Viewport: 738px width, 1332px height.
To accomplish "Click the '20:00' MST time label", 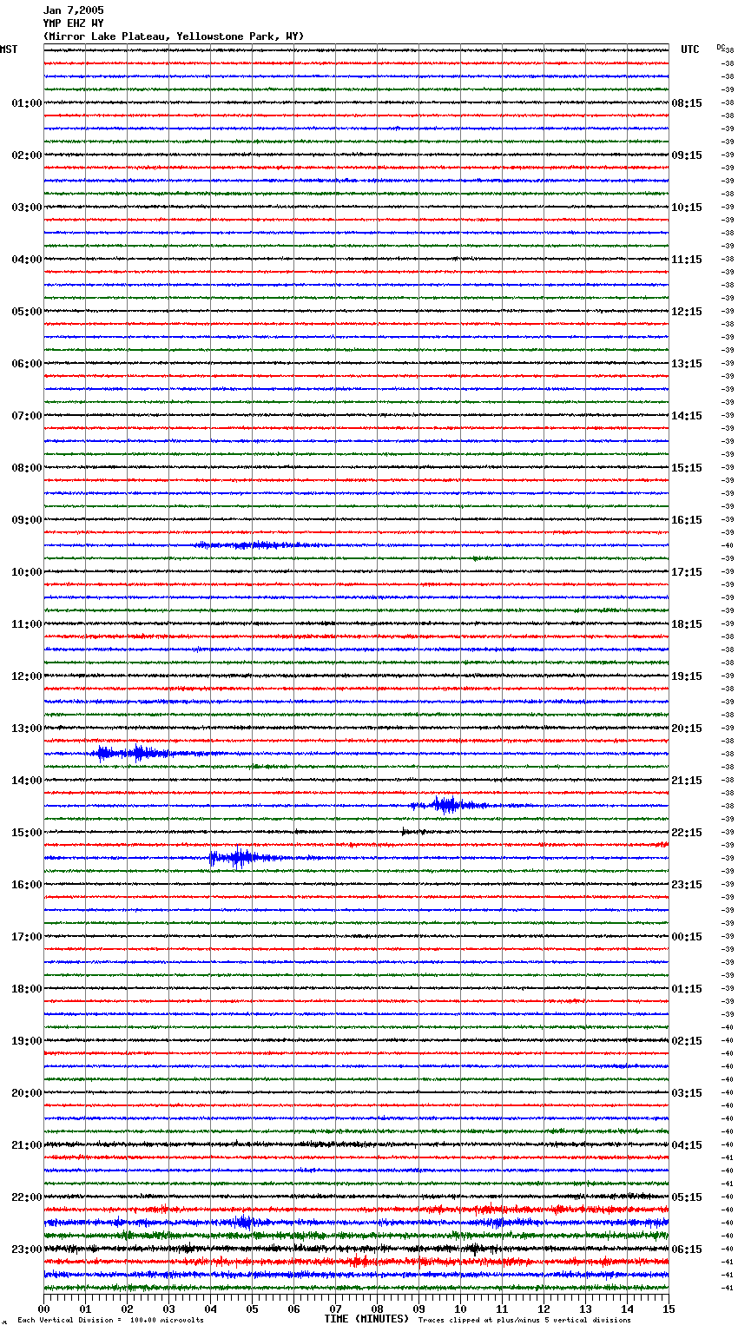I will [x=27, y=1093].
